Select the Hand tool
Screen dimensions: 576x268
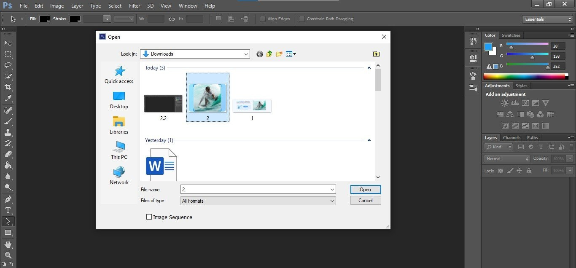(8, 244)
